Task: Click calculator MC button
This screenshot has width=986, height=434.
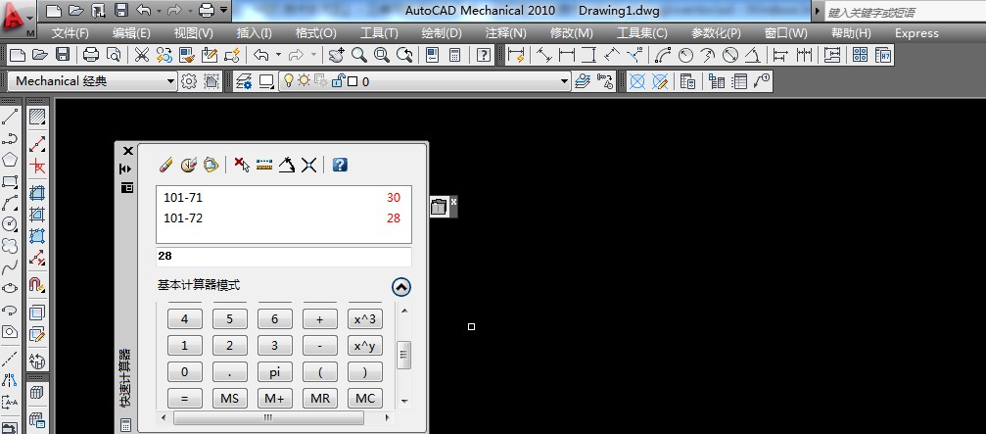Action: pos(364,398)
